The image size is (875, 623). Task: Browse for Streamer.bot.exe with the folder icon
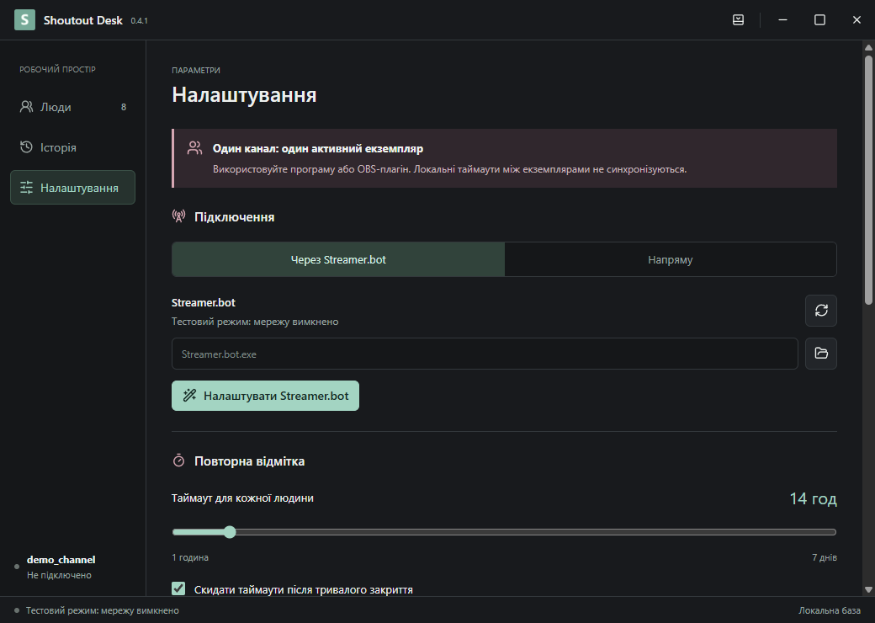[821, 354]
